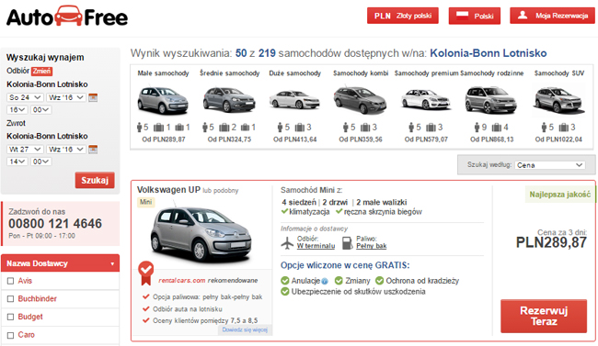598x346 pixels.
Task: Click the Anulacje info icon
Action: click(325, 281)
